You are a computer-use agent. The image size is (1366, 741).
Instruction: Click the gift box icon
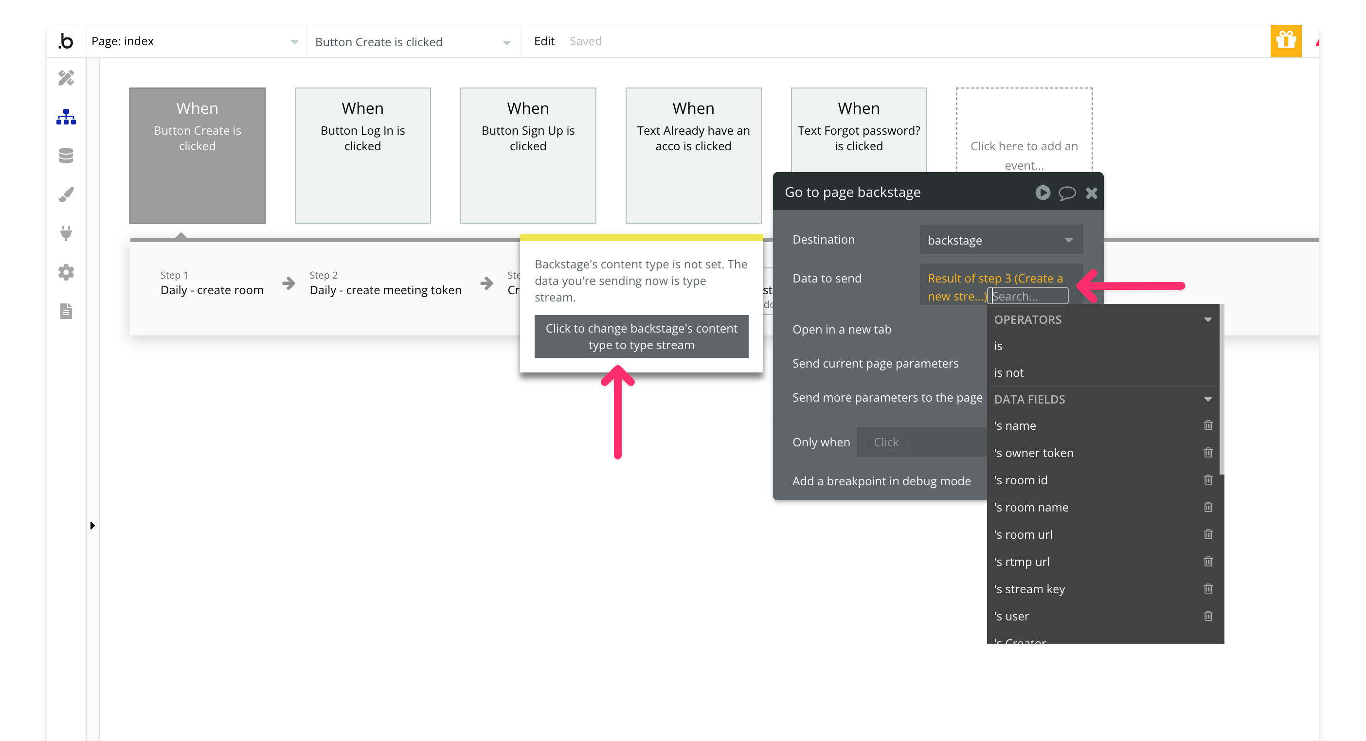(x=1285, y=41)
